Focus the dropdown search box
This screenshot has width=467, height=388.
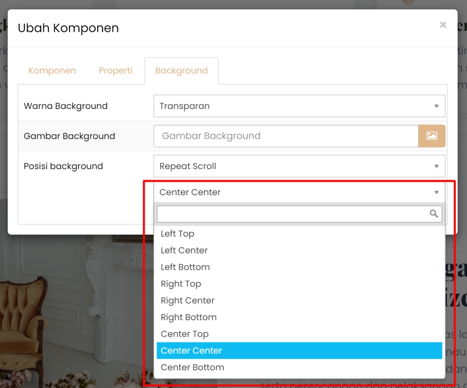tap(292, 213)
